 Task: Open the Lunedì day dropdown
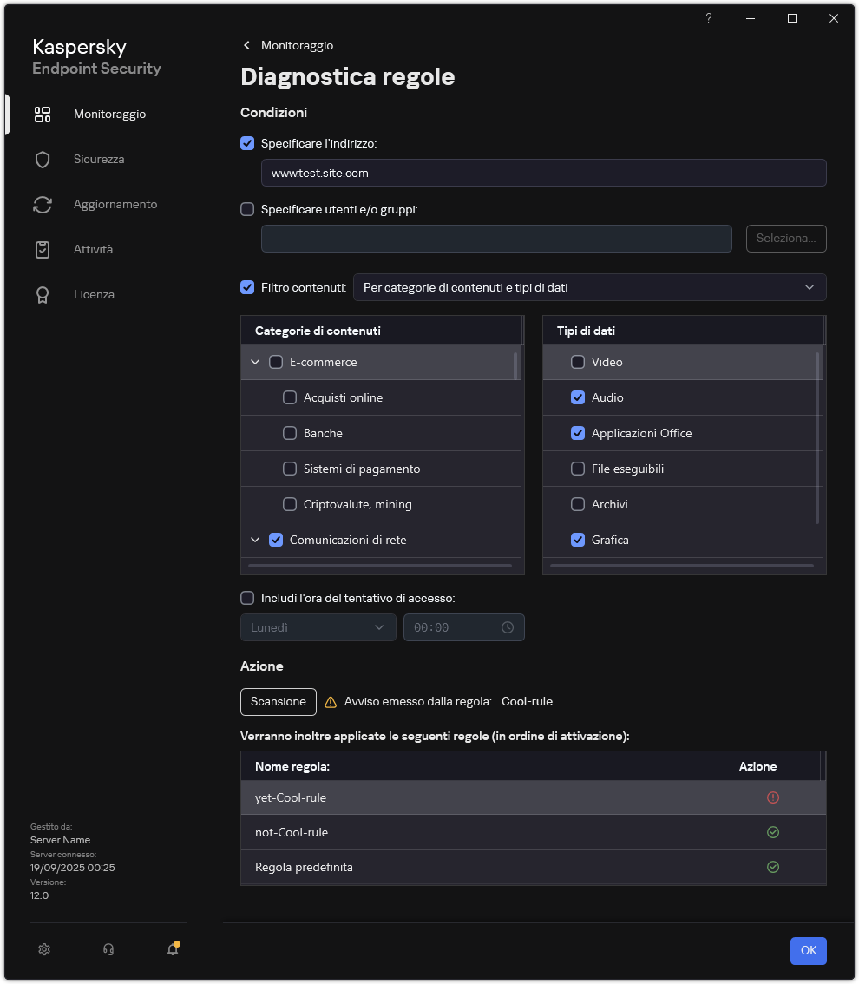tap(318, 627)
